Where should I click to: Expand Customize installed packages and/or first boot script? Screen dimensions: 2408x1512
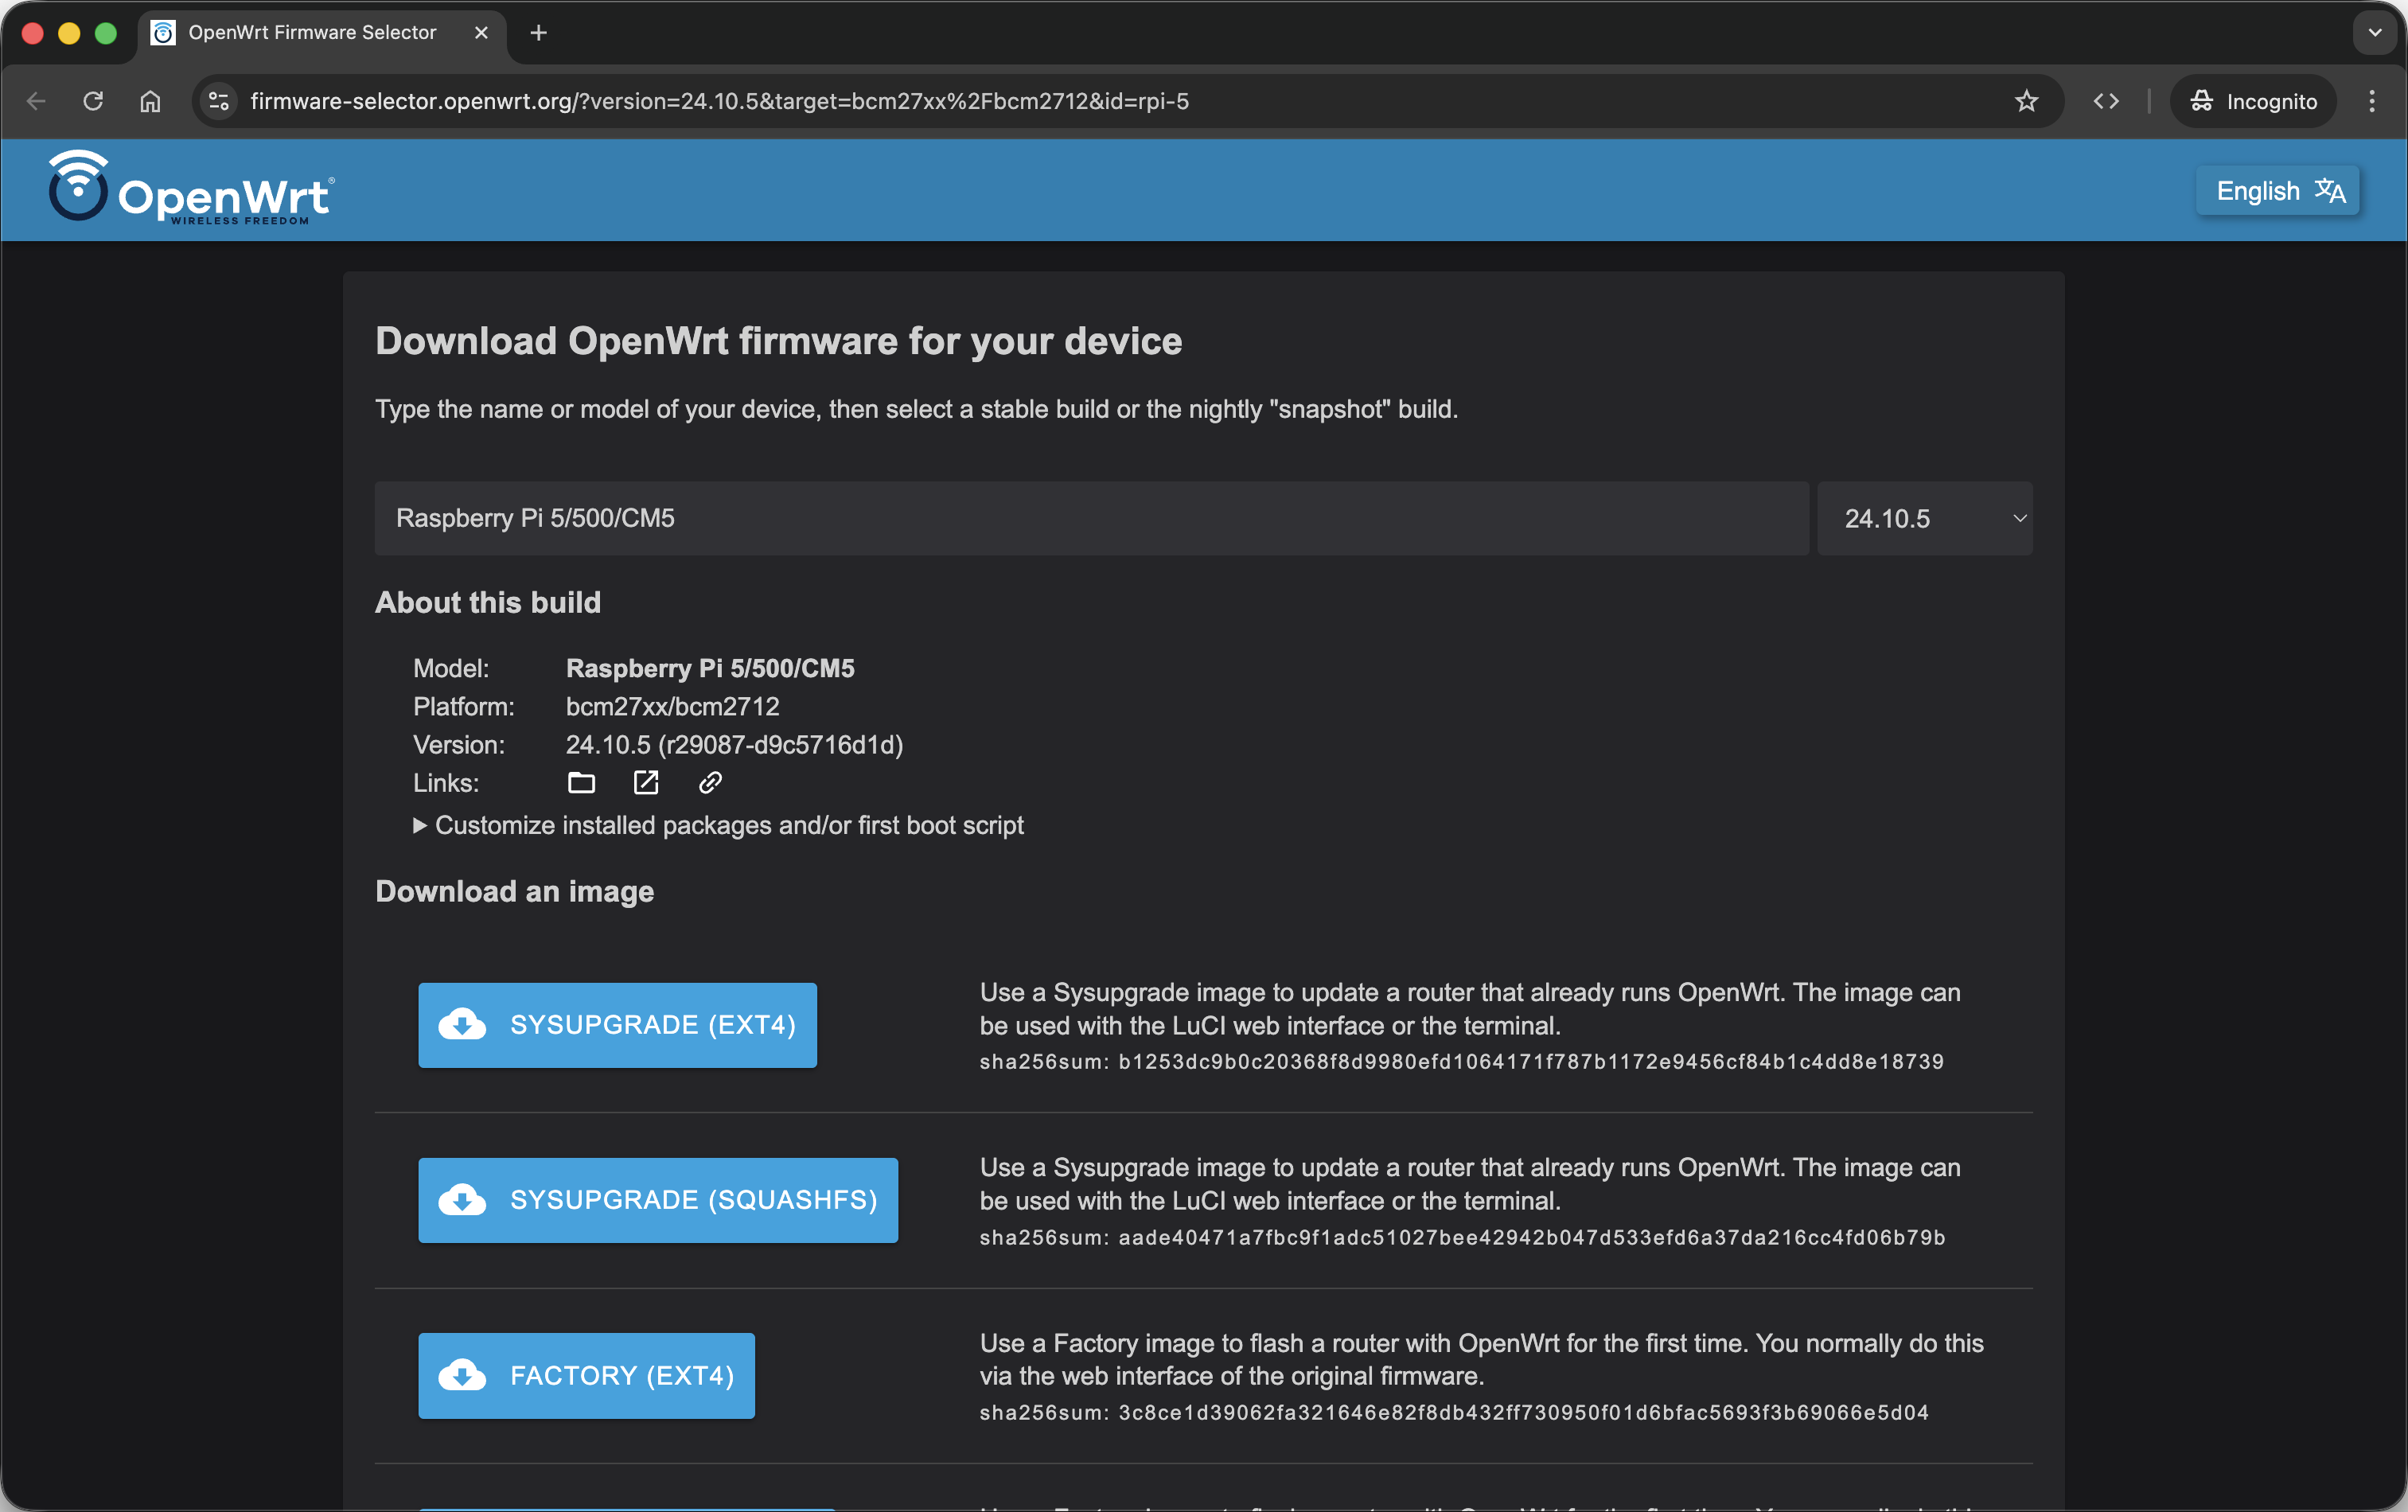pyautogui.click(x=719, y=825)
